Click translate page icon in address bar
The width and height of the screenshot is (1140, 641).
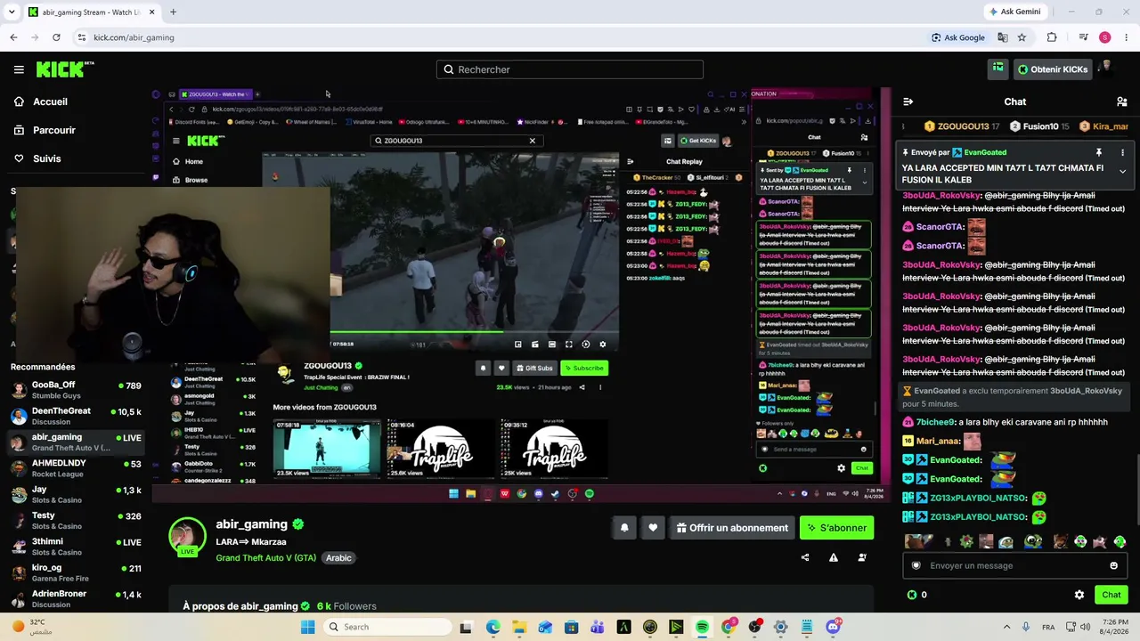point(1003,37)
